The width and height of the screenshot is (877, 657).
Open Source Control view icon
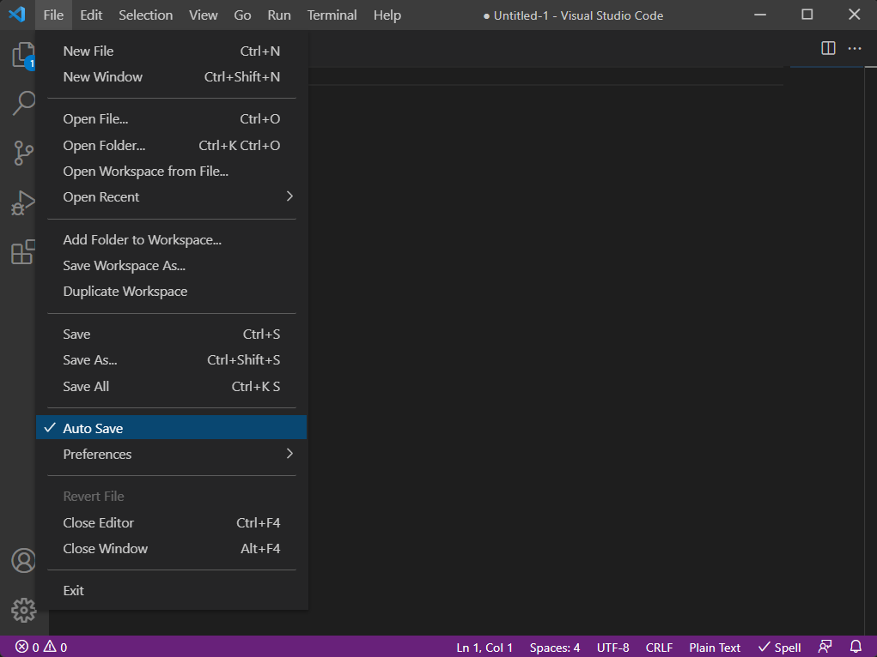click(23, 153)
